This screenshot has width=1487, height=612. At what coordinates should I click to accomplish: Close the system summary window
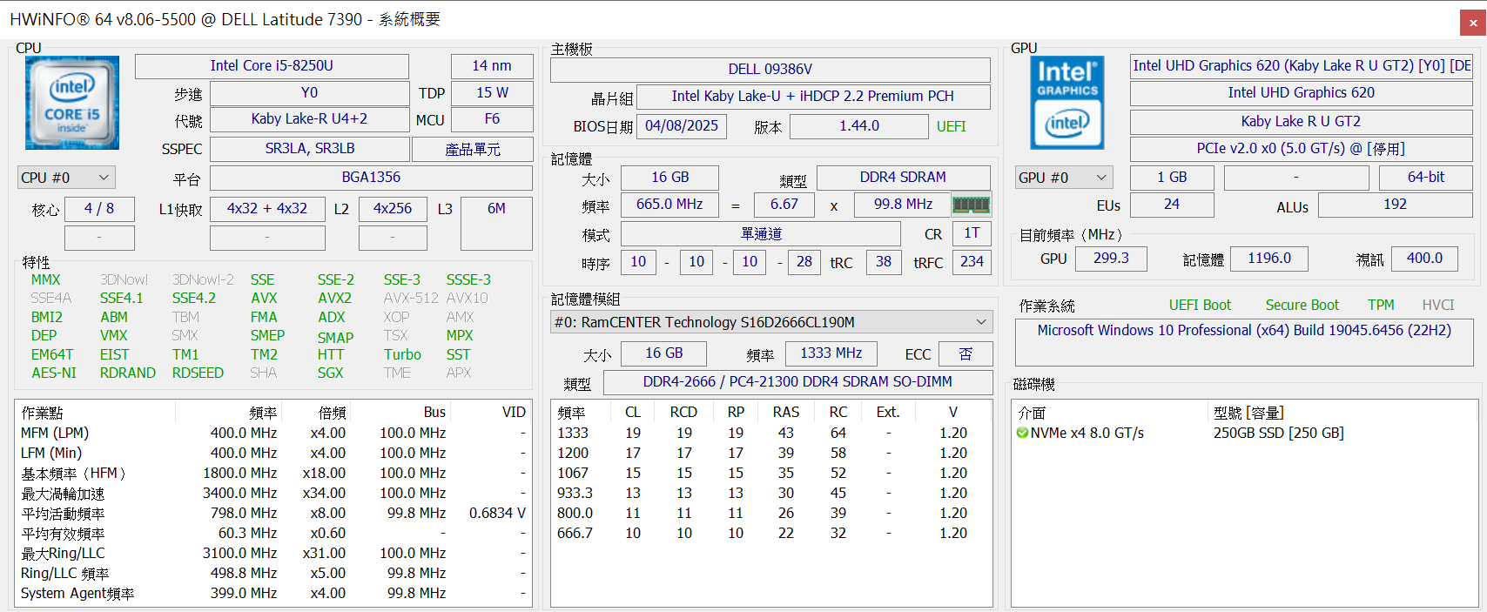point(1472,24)
